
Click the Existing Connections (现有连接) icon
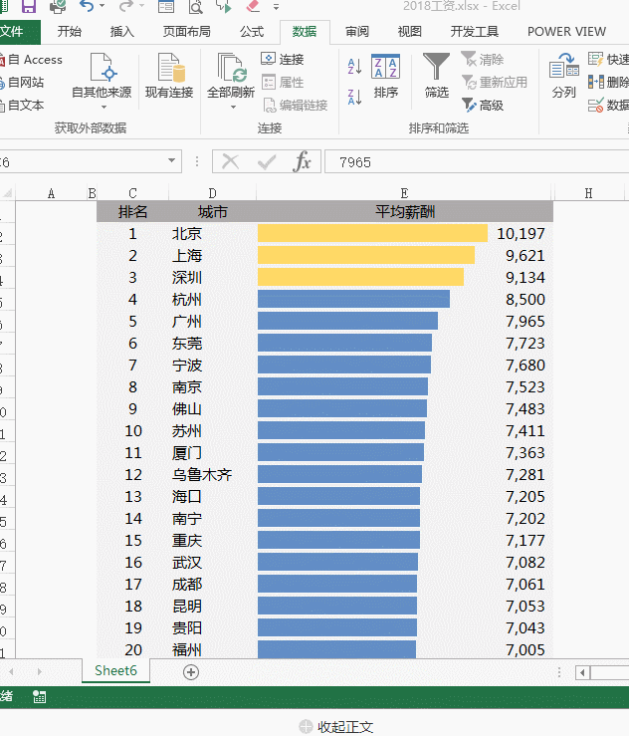[x=169, y=75]
